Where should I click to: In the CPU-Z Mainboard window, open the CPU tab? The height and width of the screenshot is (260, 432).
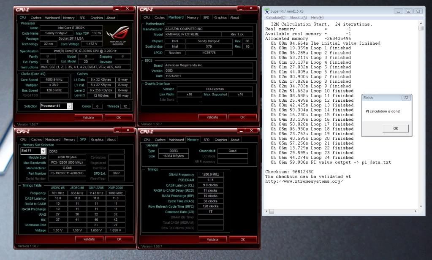point(147,18)
